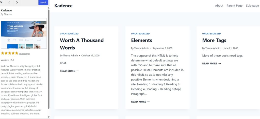Open the More Tags post title
Viewport: 260px width, 119px height.
(214, 40)
